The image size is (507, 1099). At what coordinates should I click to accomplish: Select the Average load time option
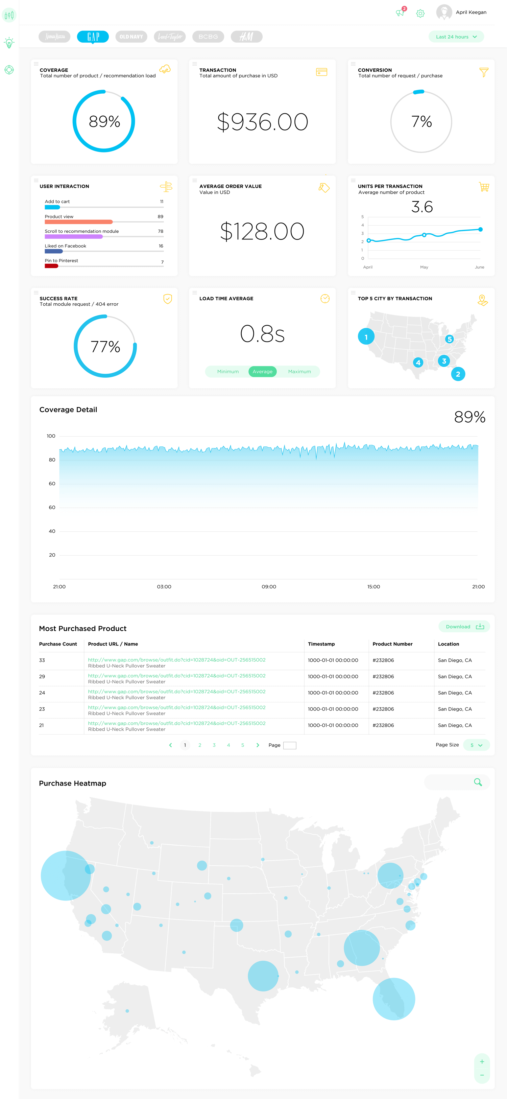[263, 372]
